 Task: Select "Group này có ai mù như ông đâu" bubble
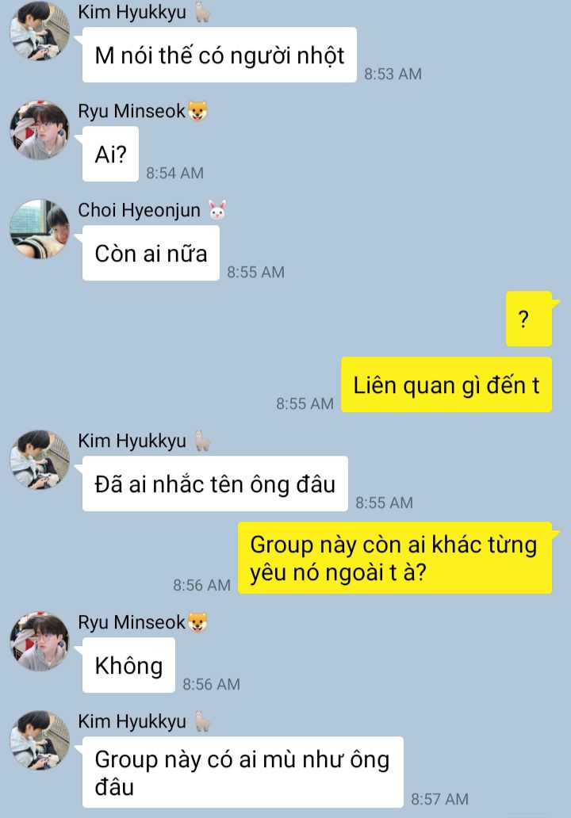243,772
